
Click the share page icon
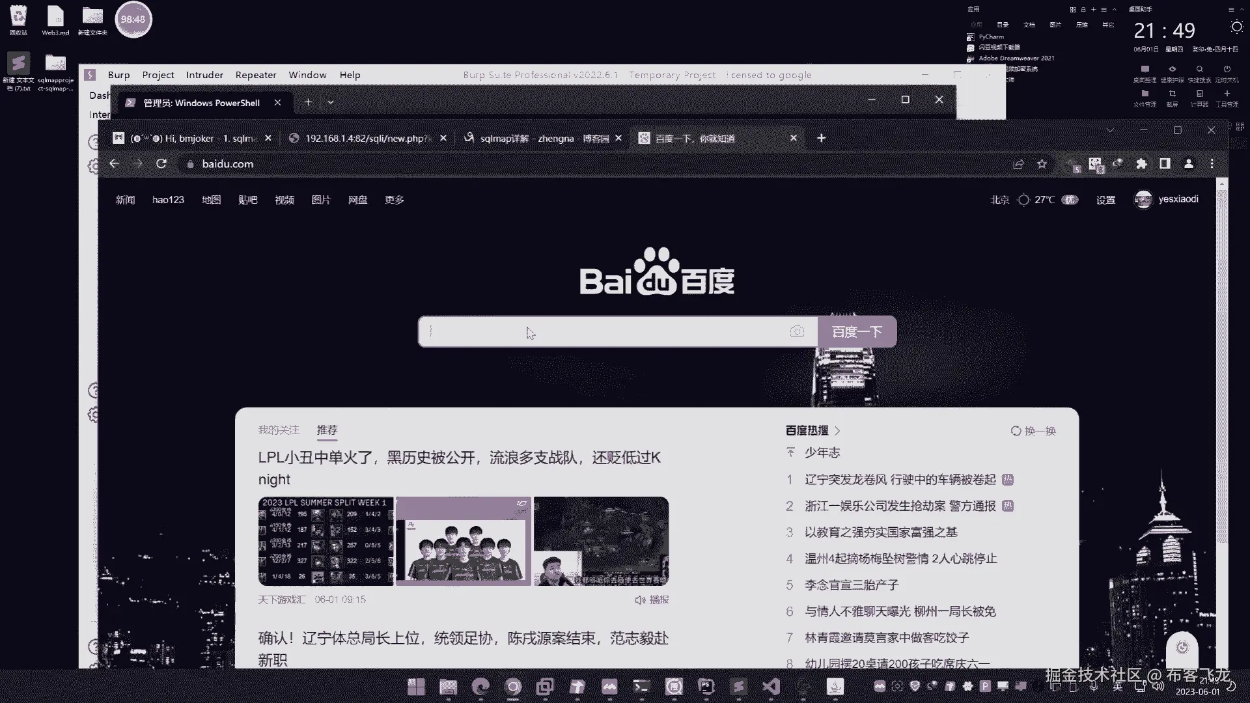point(1018,164)
